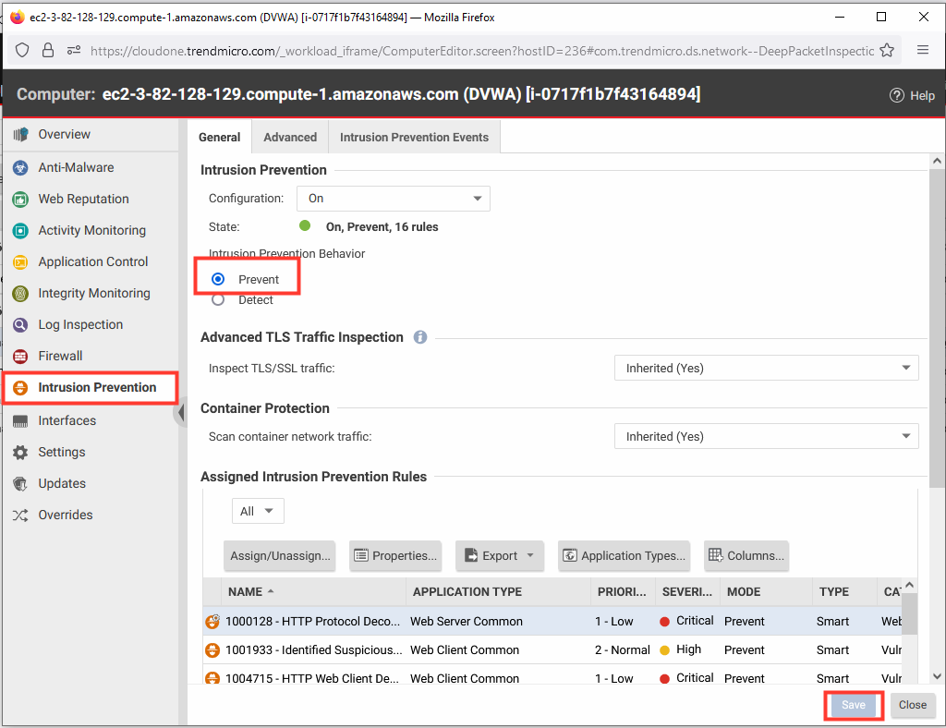946x728 pixels.
Task: Switch to the General tab
Action: click(x=220, y=137)
